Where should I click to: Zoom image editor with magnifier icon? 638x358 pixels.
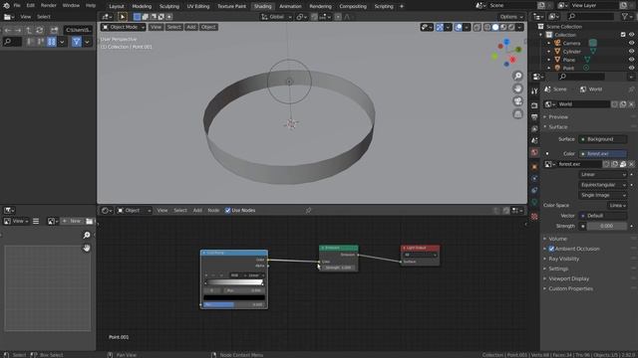click(87, 235)
